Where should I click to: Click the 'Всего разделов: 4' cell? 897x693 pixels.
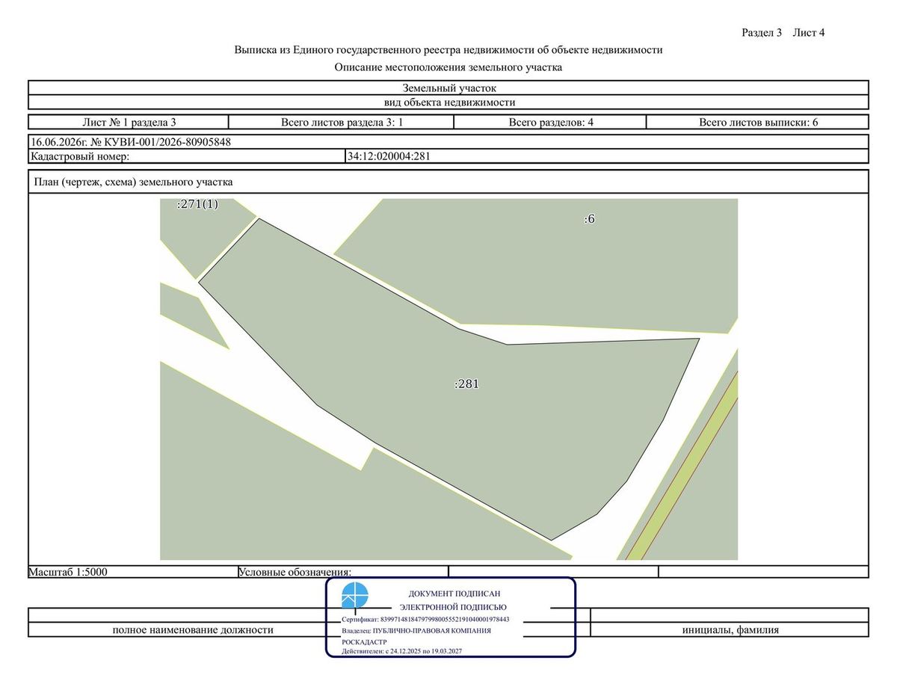[551, 122]
